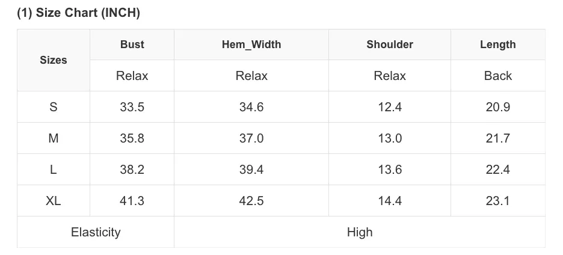Click the M hem width value 37.0
The image size is (563, 255).
click(251, 138)
